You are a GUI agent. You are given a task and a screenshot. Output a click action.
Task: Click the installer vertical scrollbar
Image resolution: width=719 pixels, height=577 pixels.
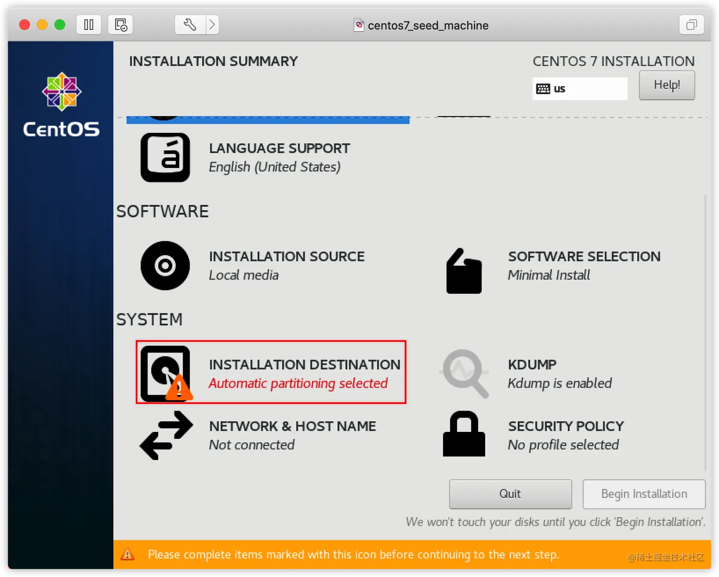(x=705, y=332)
